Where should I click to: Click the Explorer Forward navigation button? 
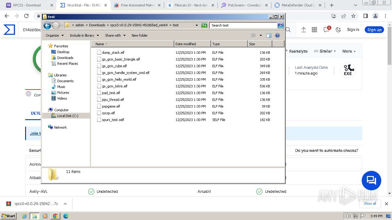pyautogui.click(x=56, y=25)
